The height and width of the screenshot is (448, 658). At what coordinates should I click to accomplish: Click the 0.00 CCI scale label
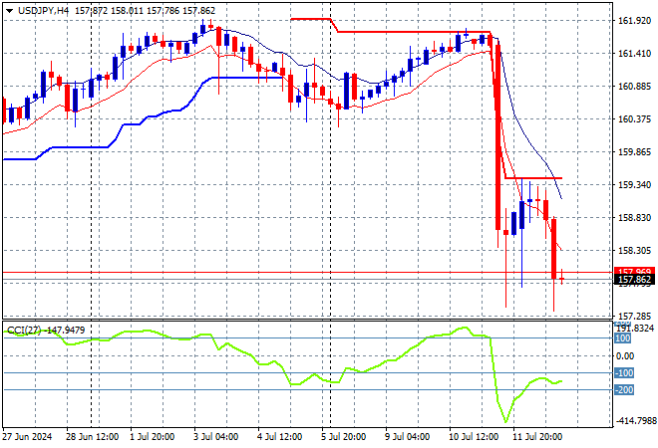(625, 355)
